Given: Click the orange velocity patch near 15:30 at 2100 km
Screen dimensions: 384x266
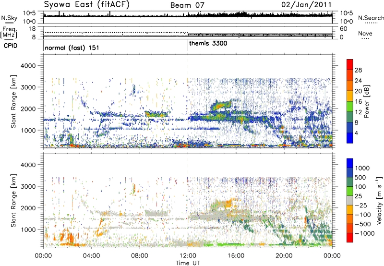Looking at the screenshot, I should click(x=228, y=203).
